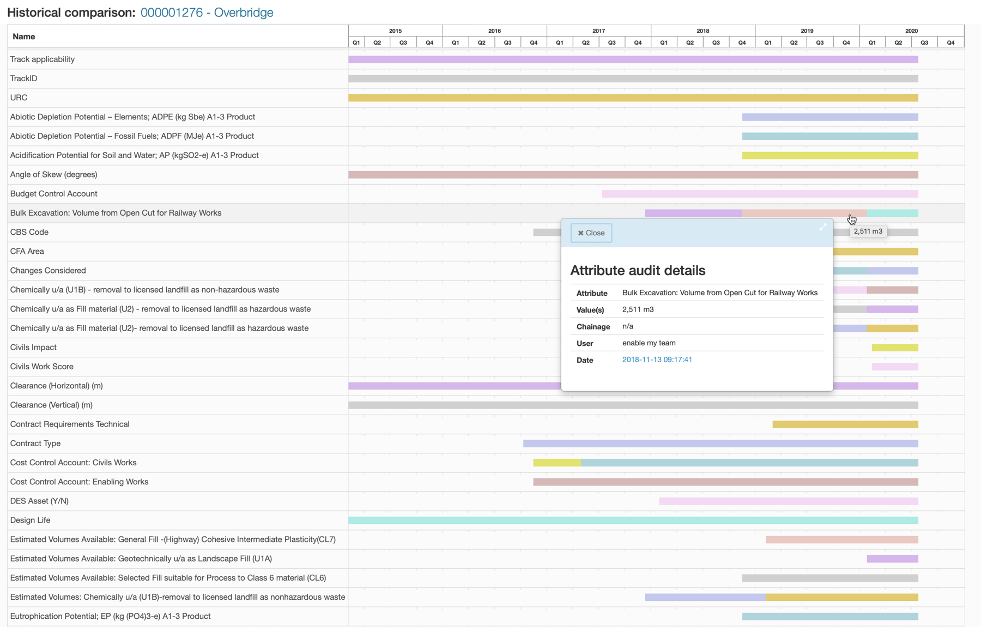The image size is (981, 627).
Task: Open the 2018-11-13 09:17:41 date link
Action: 657,360
